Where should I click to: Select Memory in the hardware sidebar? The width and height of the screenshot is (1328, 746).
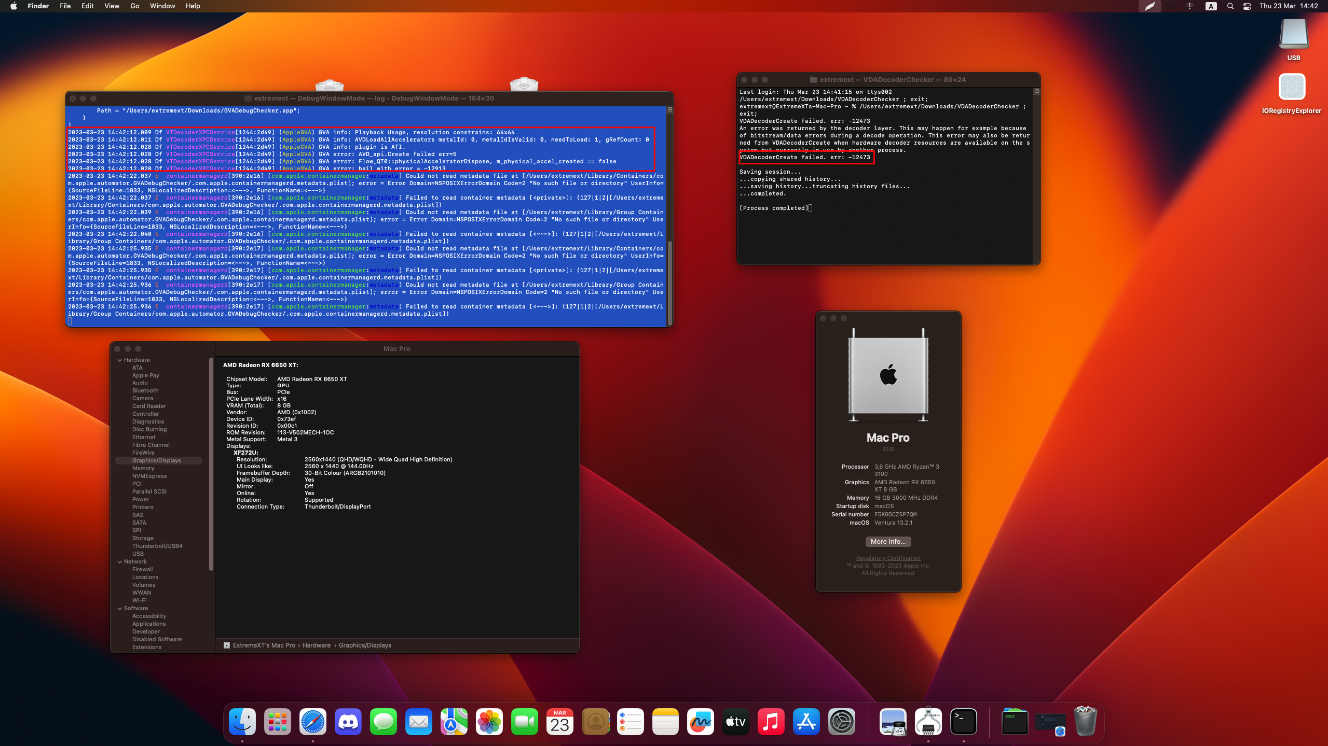(x=143, y=468)
